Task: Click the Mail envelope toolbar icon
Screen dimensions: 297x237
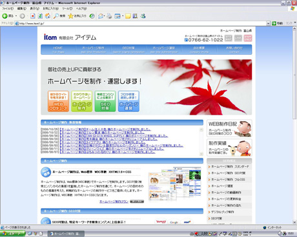Action: tap(101, 16)
